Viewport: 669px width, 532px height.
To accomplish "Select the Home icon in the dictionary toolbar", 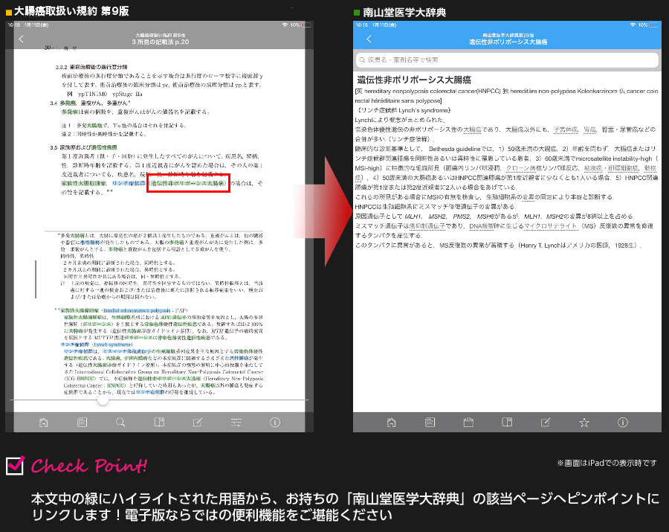I will (x=390, y=421).
